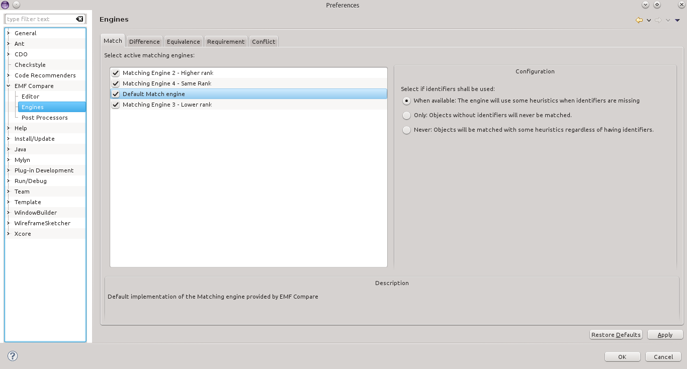This screenshot has height=369, width=687.
Task: Uncheck Matching Engine 2 - Higher rank
Action: tap(116, 73)
